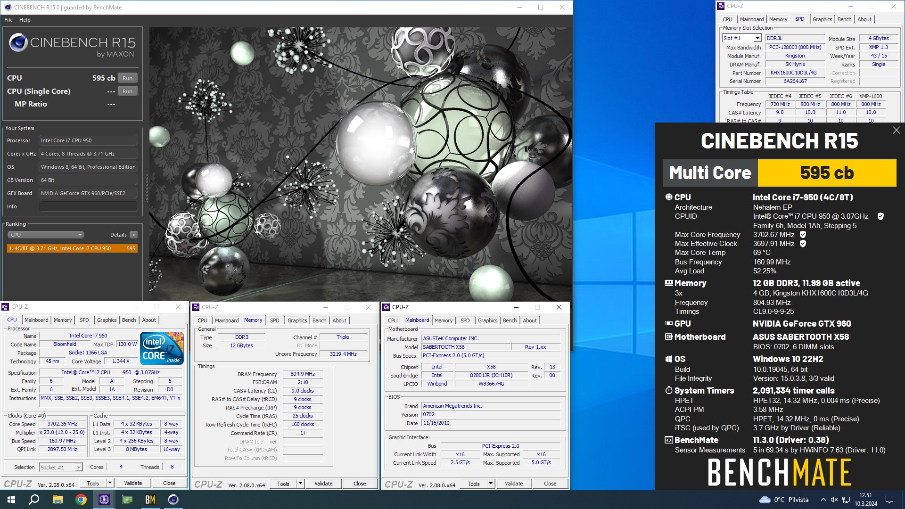905x509 pixels.
Task: Select the 4C/8T i7 950 ranking entry
Action: pos(72,248)
